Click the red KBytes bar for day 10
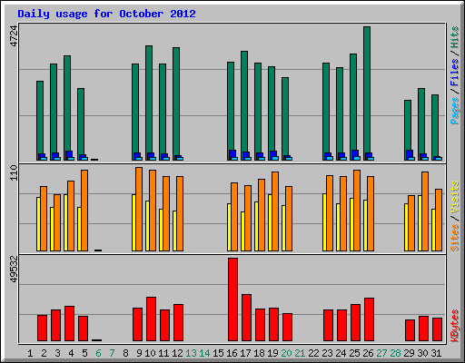The image size is (465, 363). [151, 319]
